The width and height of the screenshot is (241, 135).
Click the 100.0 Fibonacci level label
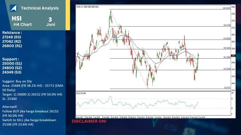tap(227, 8)
